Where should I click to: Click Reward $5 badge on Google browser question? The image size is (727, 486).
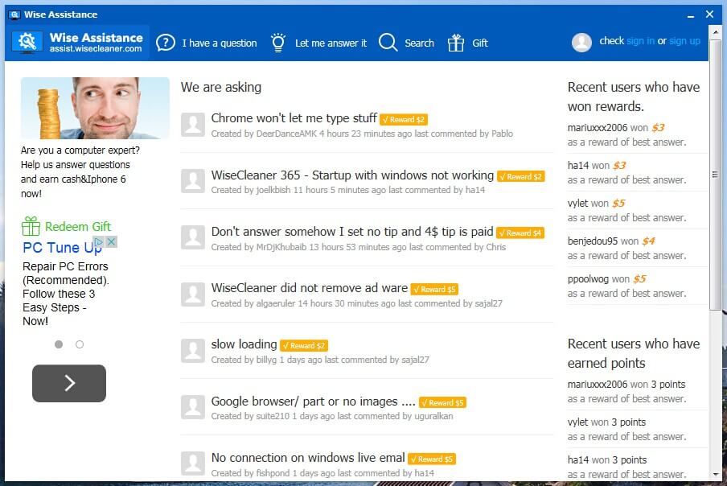(x=442, y=402)
